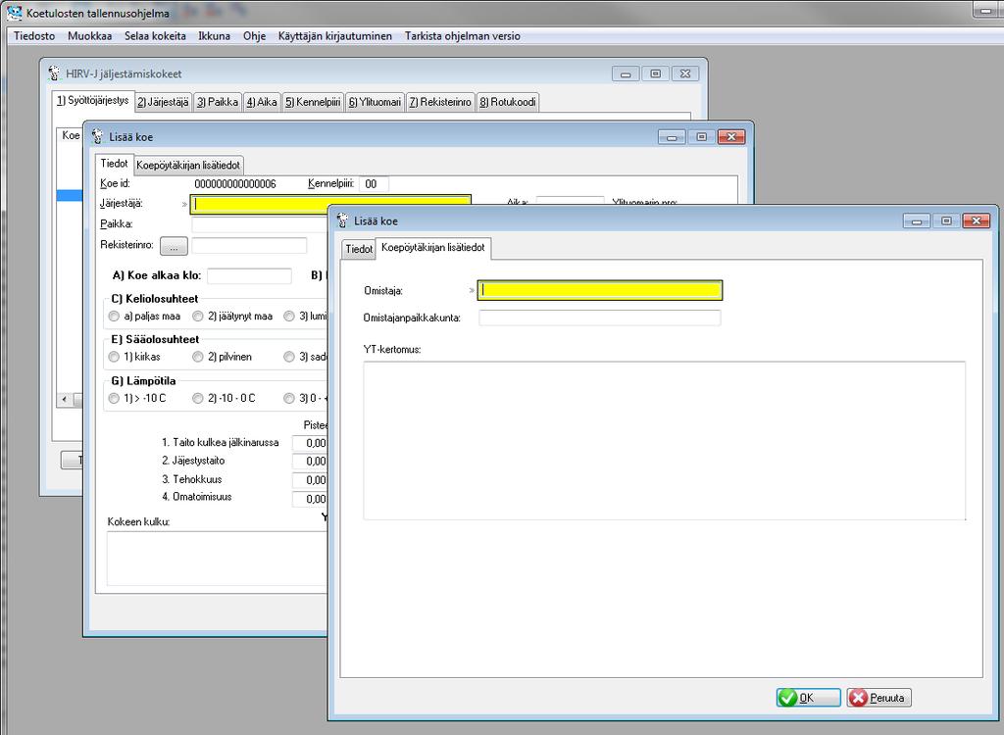The width and height of the screenshot is (1004, 735).
Task: Click the yellow Omistaja input field
Action: (x=599, y=290)
